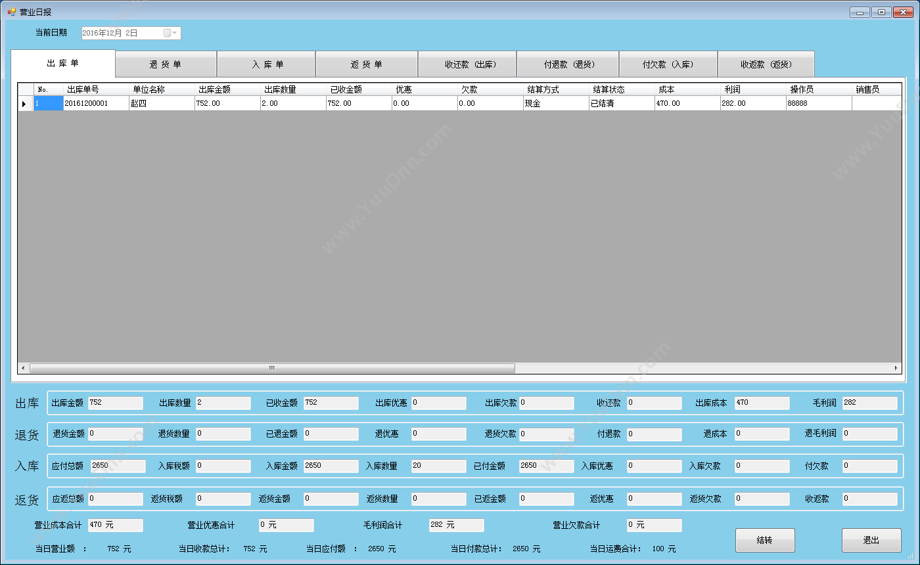The image size is (920, 565).
Task: Click the 入库数量 field showing 20
Action: click(x=438, y=466)
